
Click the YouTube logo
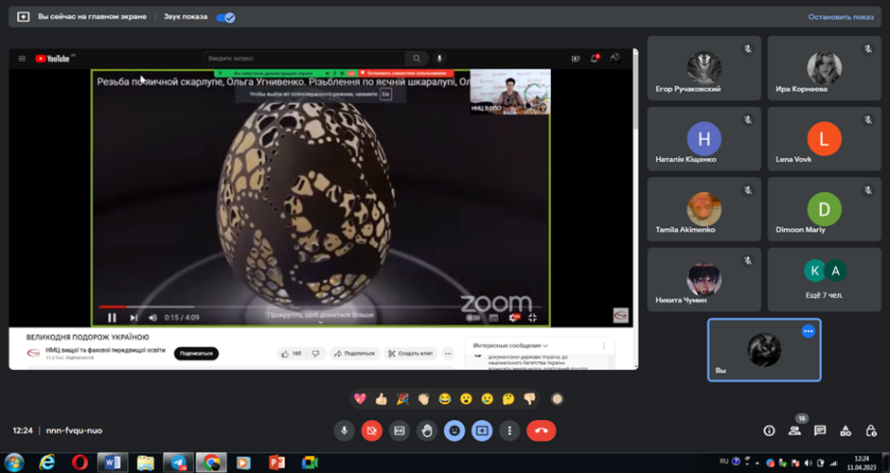click(52, 59)
